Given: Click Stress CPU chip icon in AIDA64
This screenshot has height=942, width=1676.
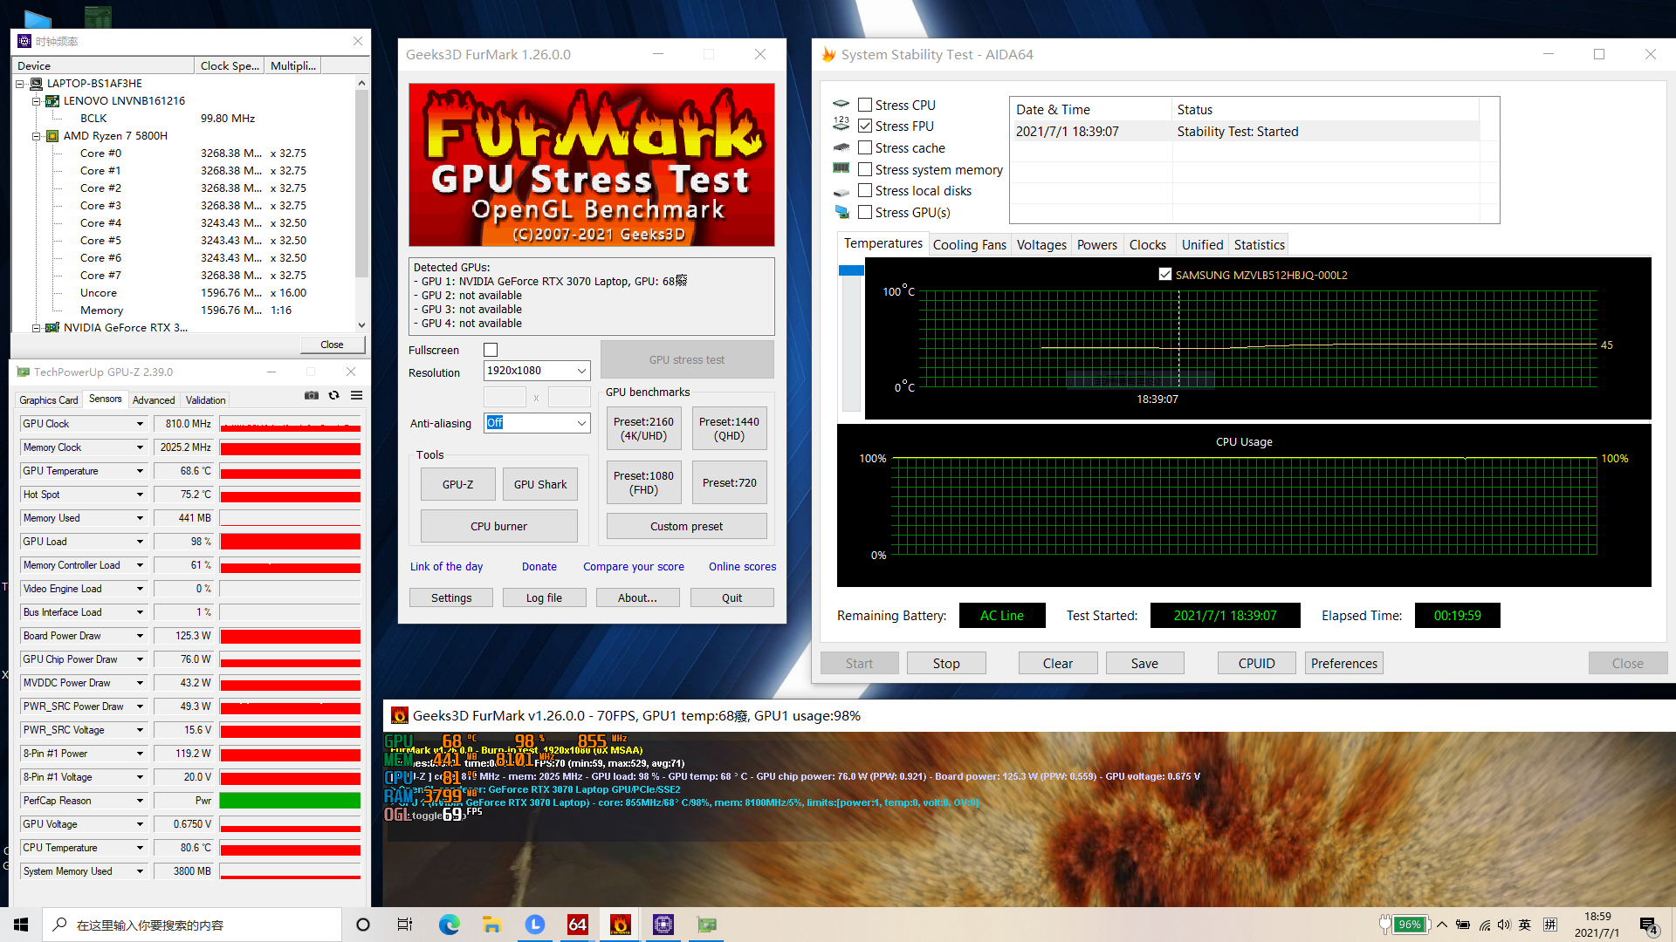Looking at the screenshot, I should tap(841, 105).
